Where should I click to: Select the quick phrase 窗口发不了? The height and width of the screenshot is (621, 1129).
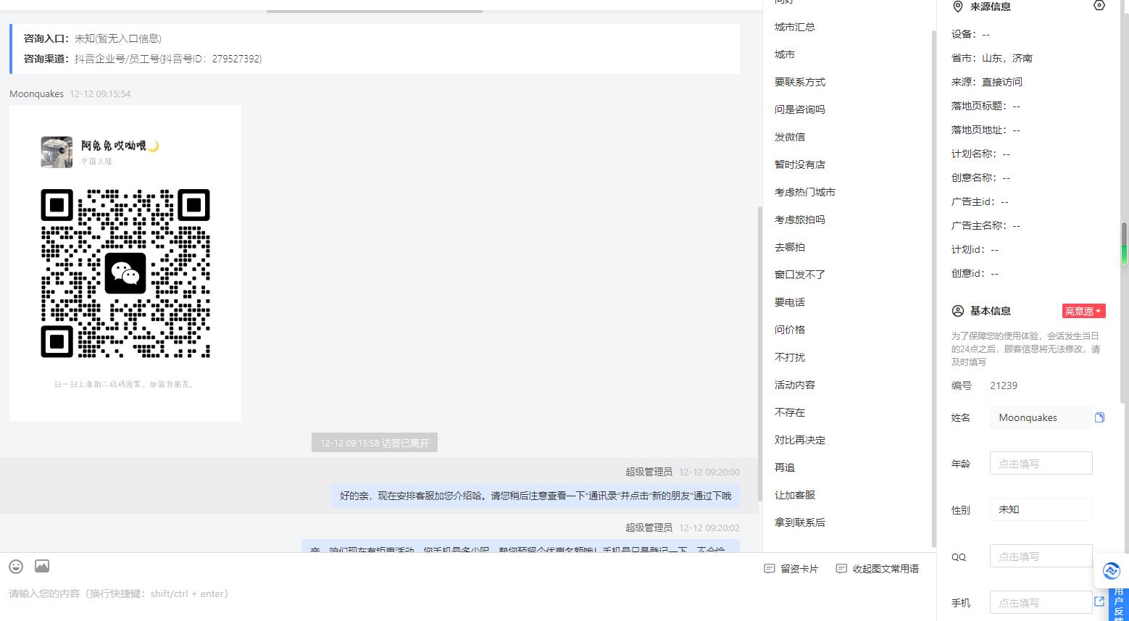799,275
